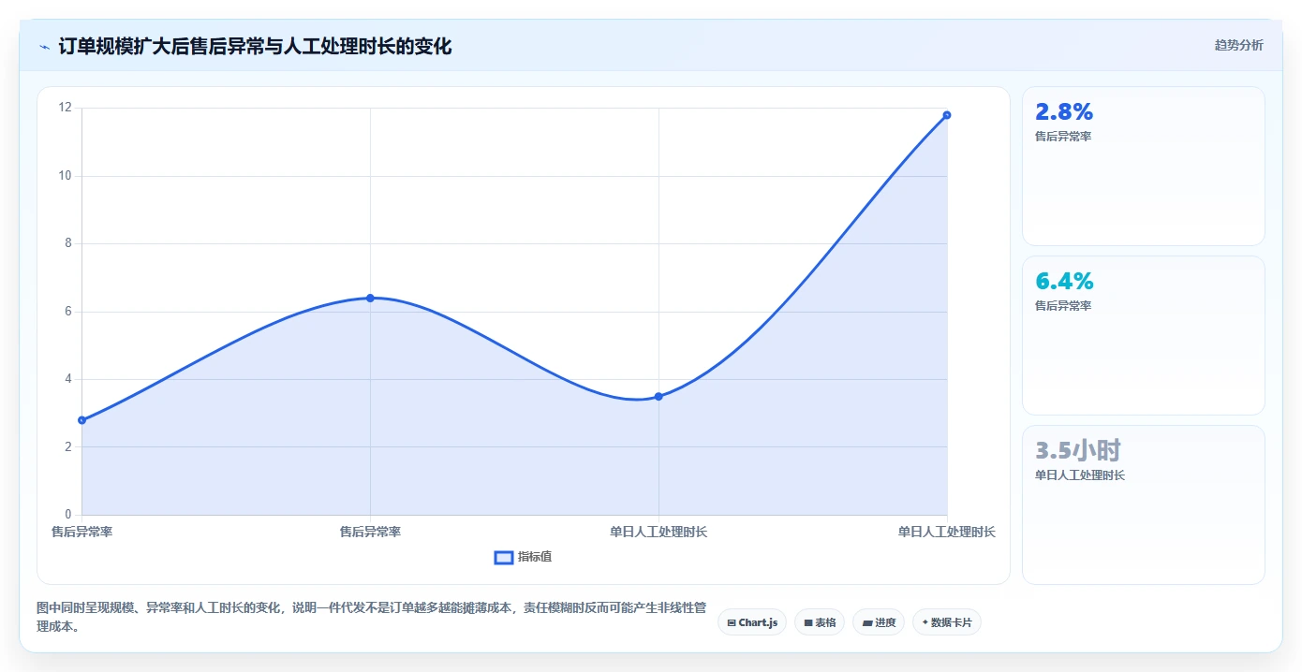Click the title 订单规模扩大后售后异常与人工处理时长的变化
This screenshot has width=1302, height=672.
(255, 47)
